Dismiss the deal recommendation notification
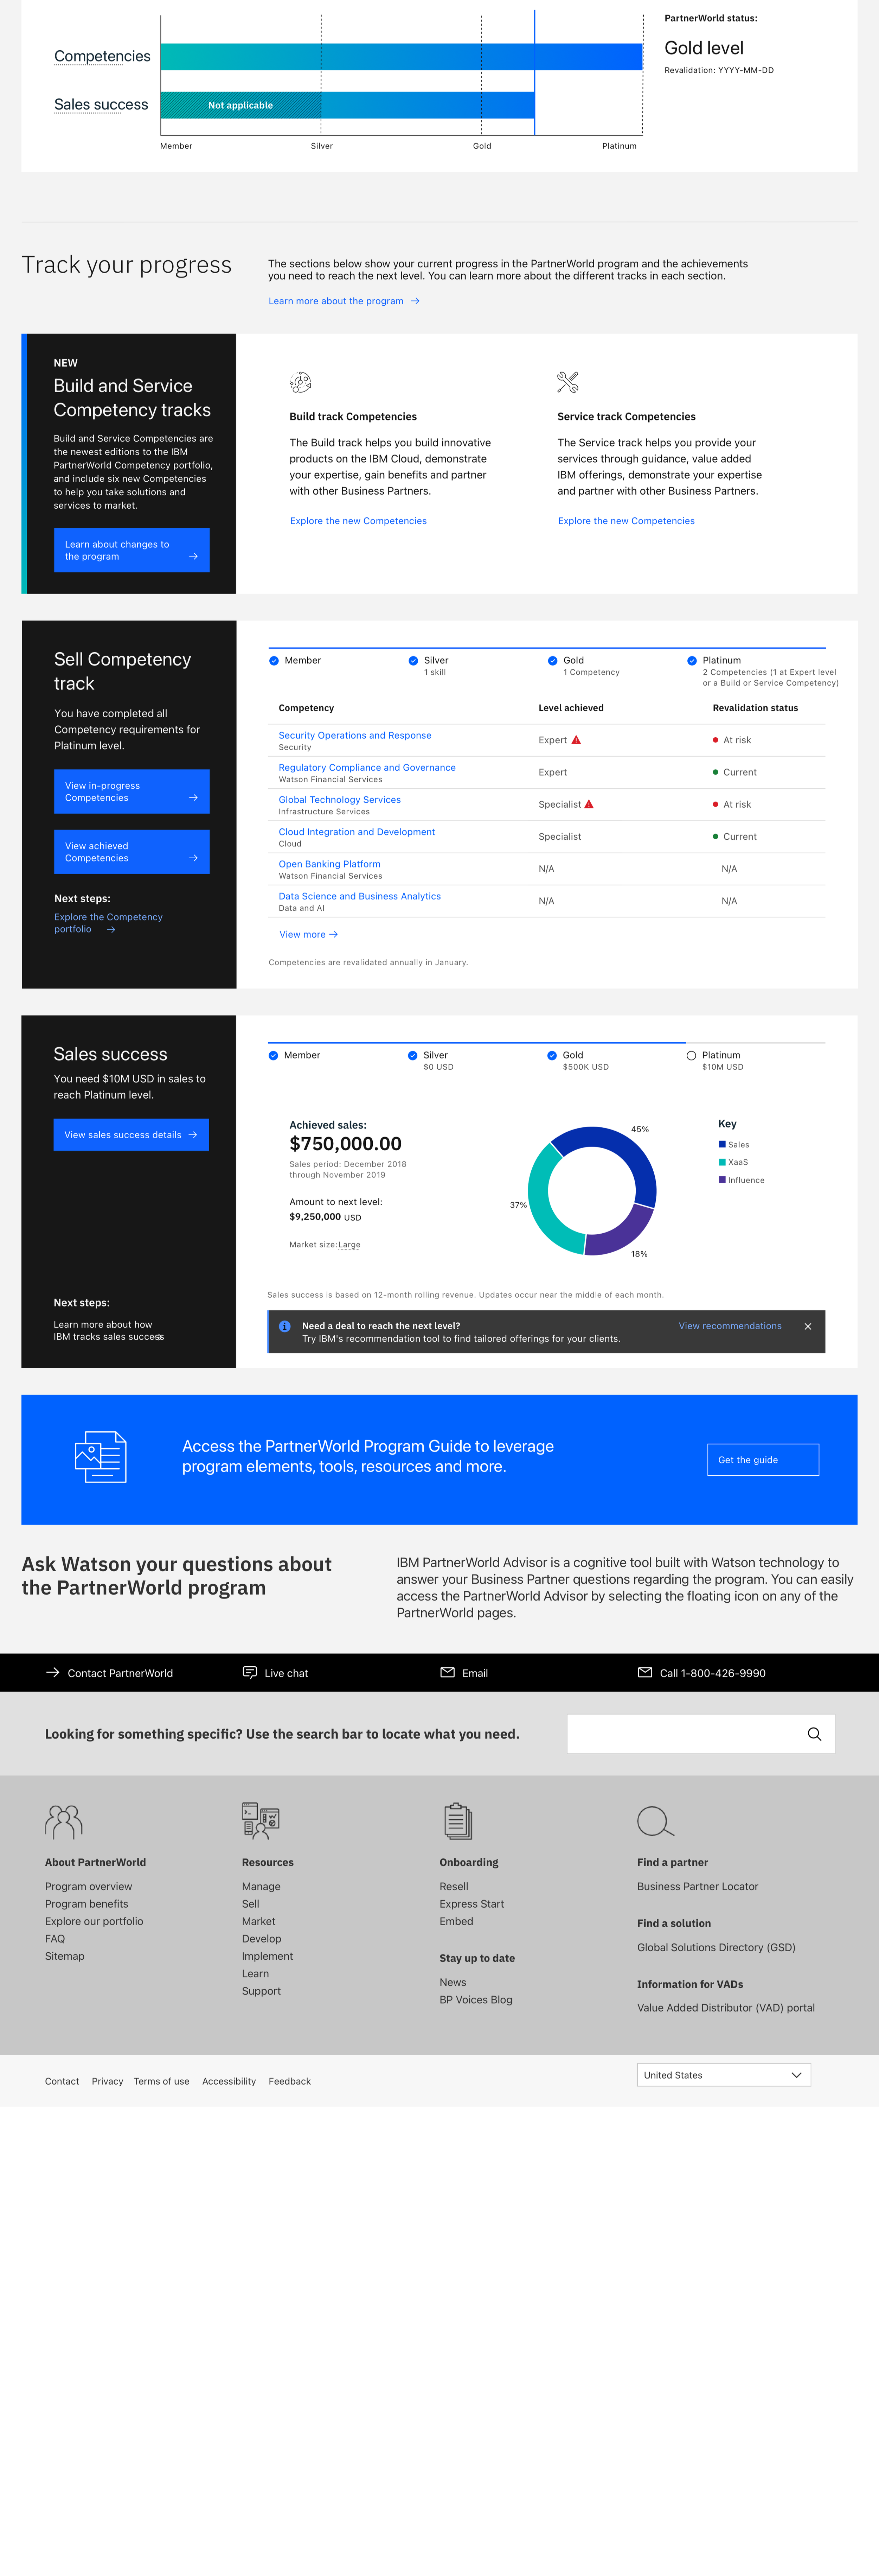Viewport: 879px width, 2576px height. coord(808,1326)
